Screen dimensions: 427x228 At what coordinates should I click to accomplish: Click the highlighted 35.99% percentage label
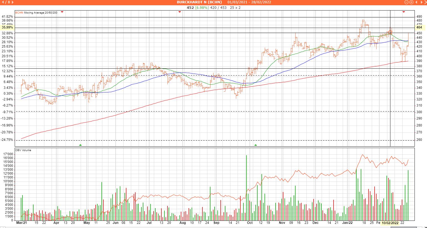pos(7,27)
